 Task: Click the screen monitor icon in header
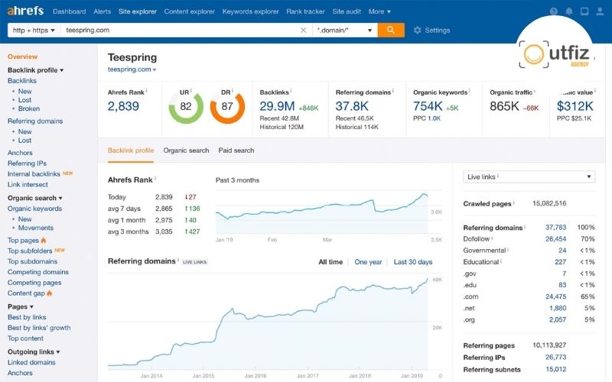(584, 11)
